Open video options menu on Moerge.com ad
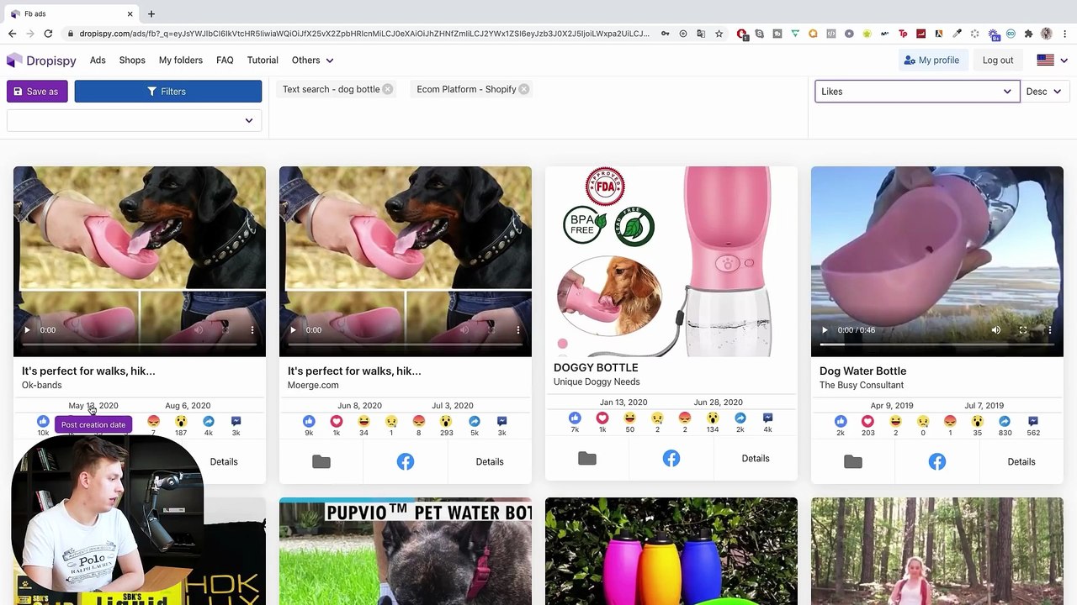1077x605 pixels. pos(518,330)
